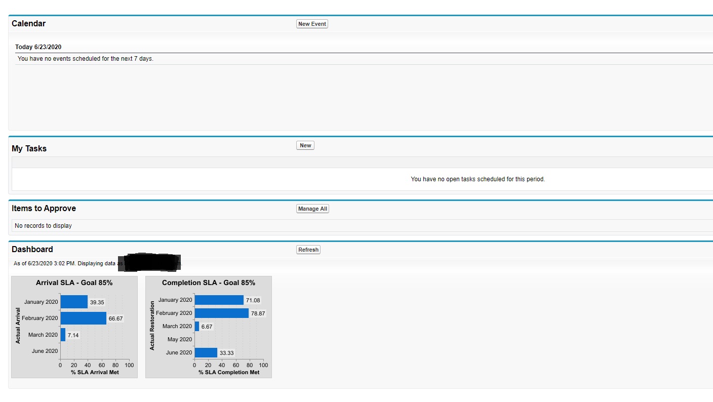713x402 pixels.
Task: Click the 78.87 value label
Action: tap(258, 314)
